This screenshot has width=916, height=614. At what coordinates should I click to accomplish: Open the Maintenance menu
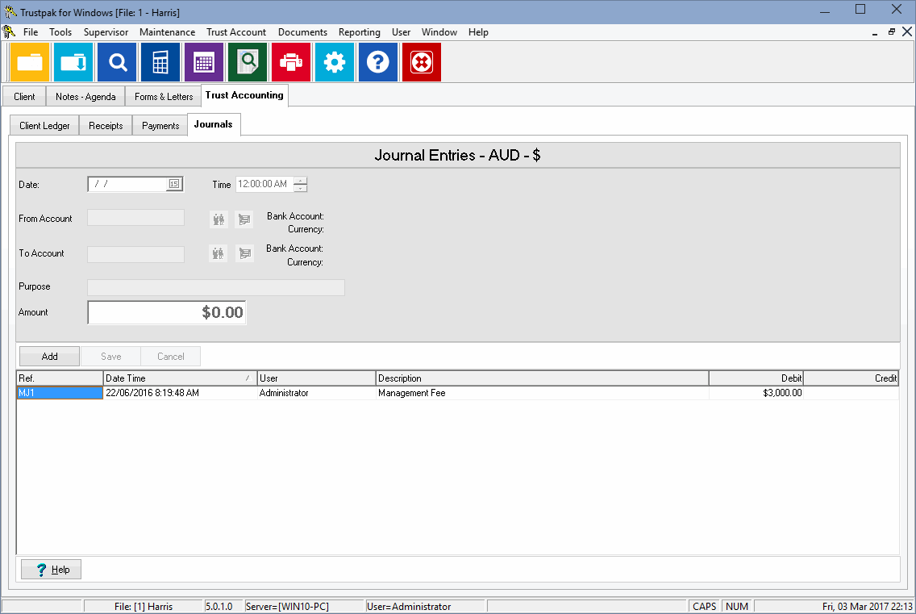coord(167,32)
